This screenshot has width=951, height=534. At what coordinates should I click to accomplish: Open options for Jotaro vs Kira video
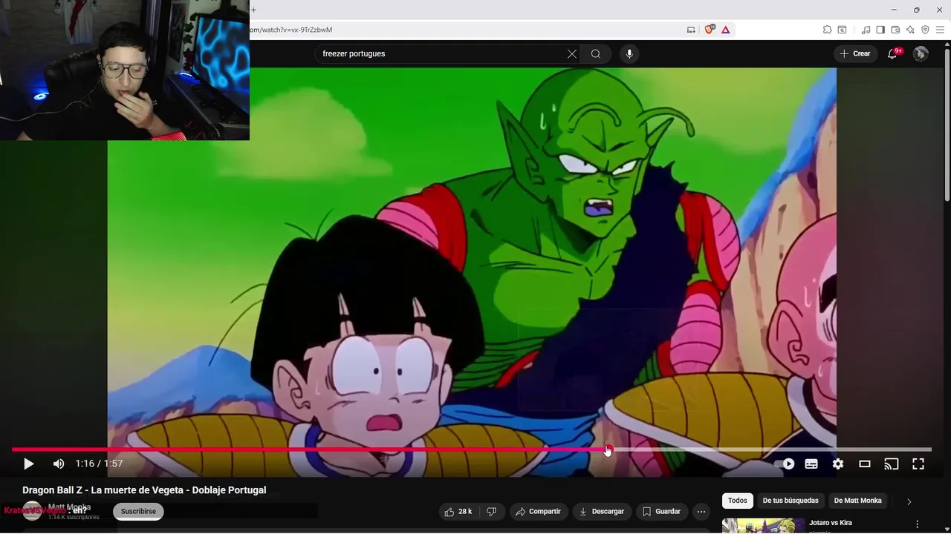click(917, 524)
